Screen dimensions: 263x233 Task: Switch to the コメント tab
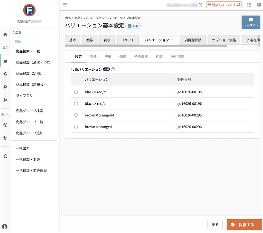(128, 40)
